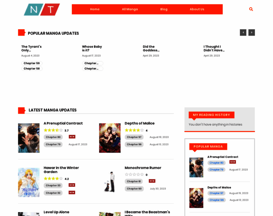Open Whose Baby is it? title

[92, 48]
